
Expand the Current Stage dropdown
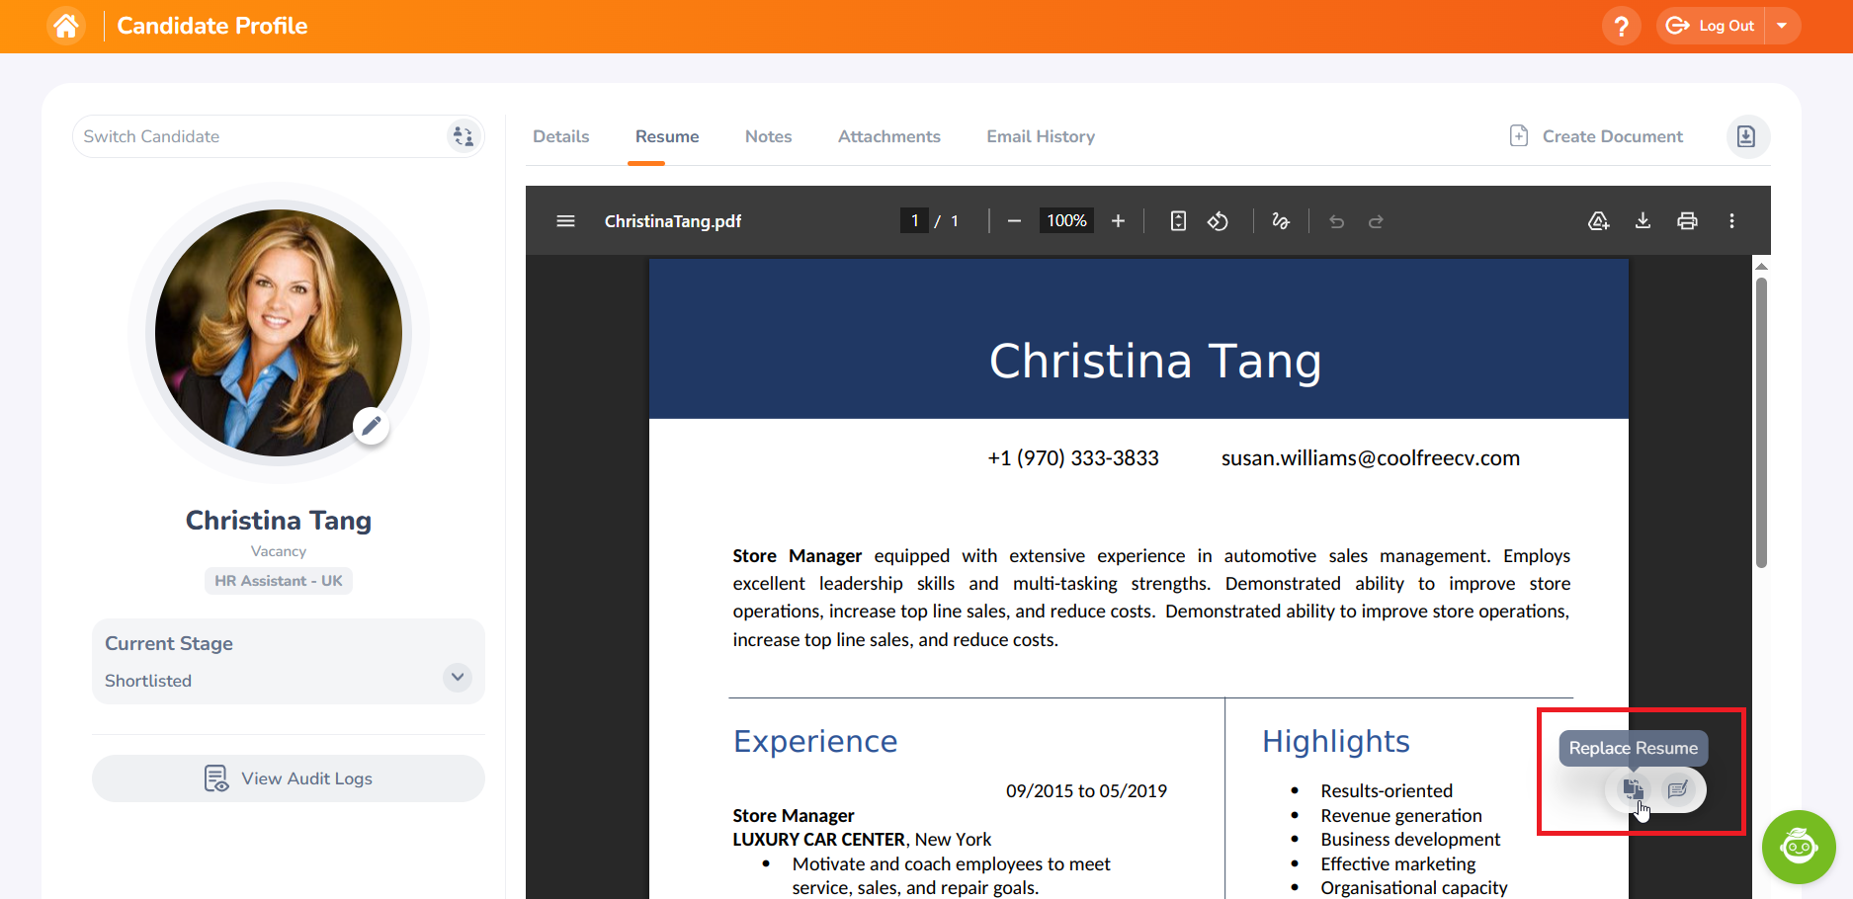[457, 678]
